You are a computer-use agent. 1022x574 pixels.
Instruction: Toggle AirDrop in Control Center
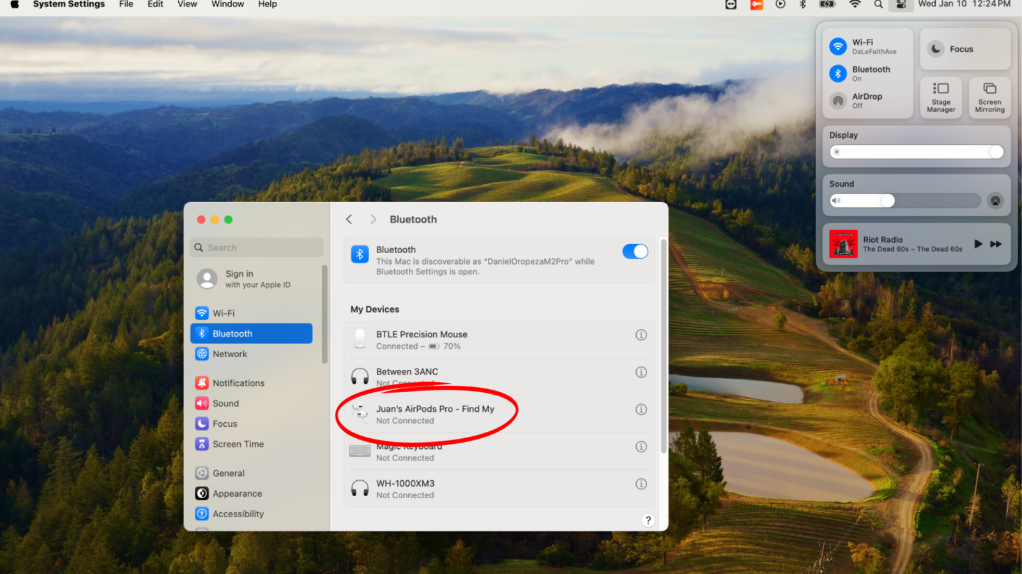(838, 101)
